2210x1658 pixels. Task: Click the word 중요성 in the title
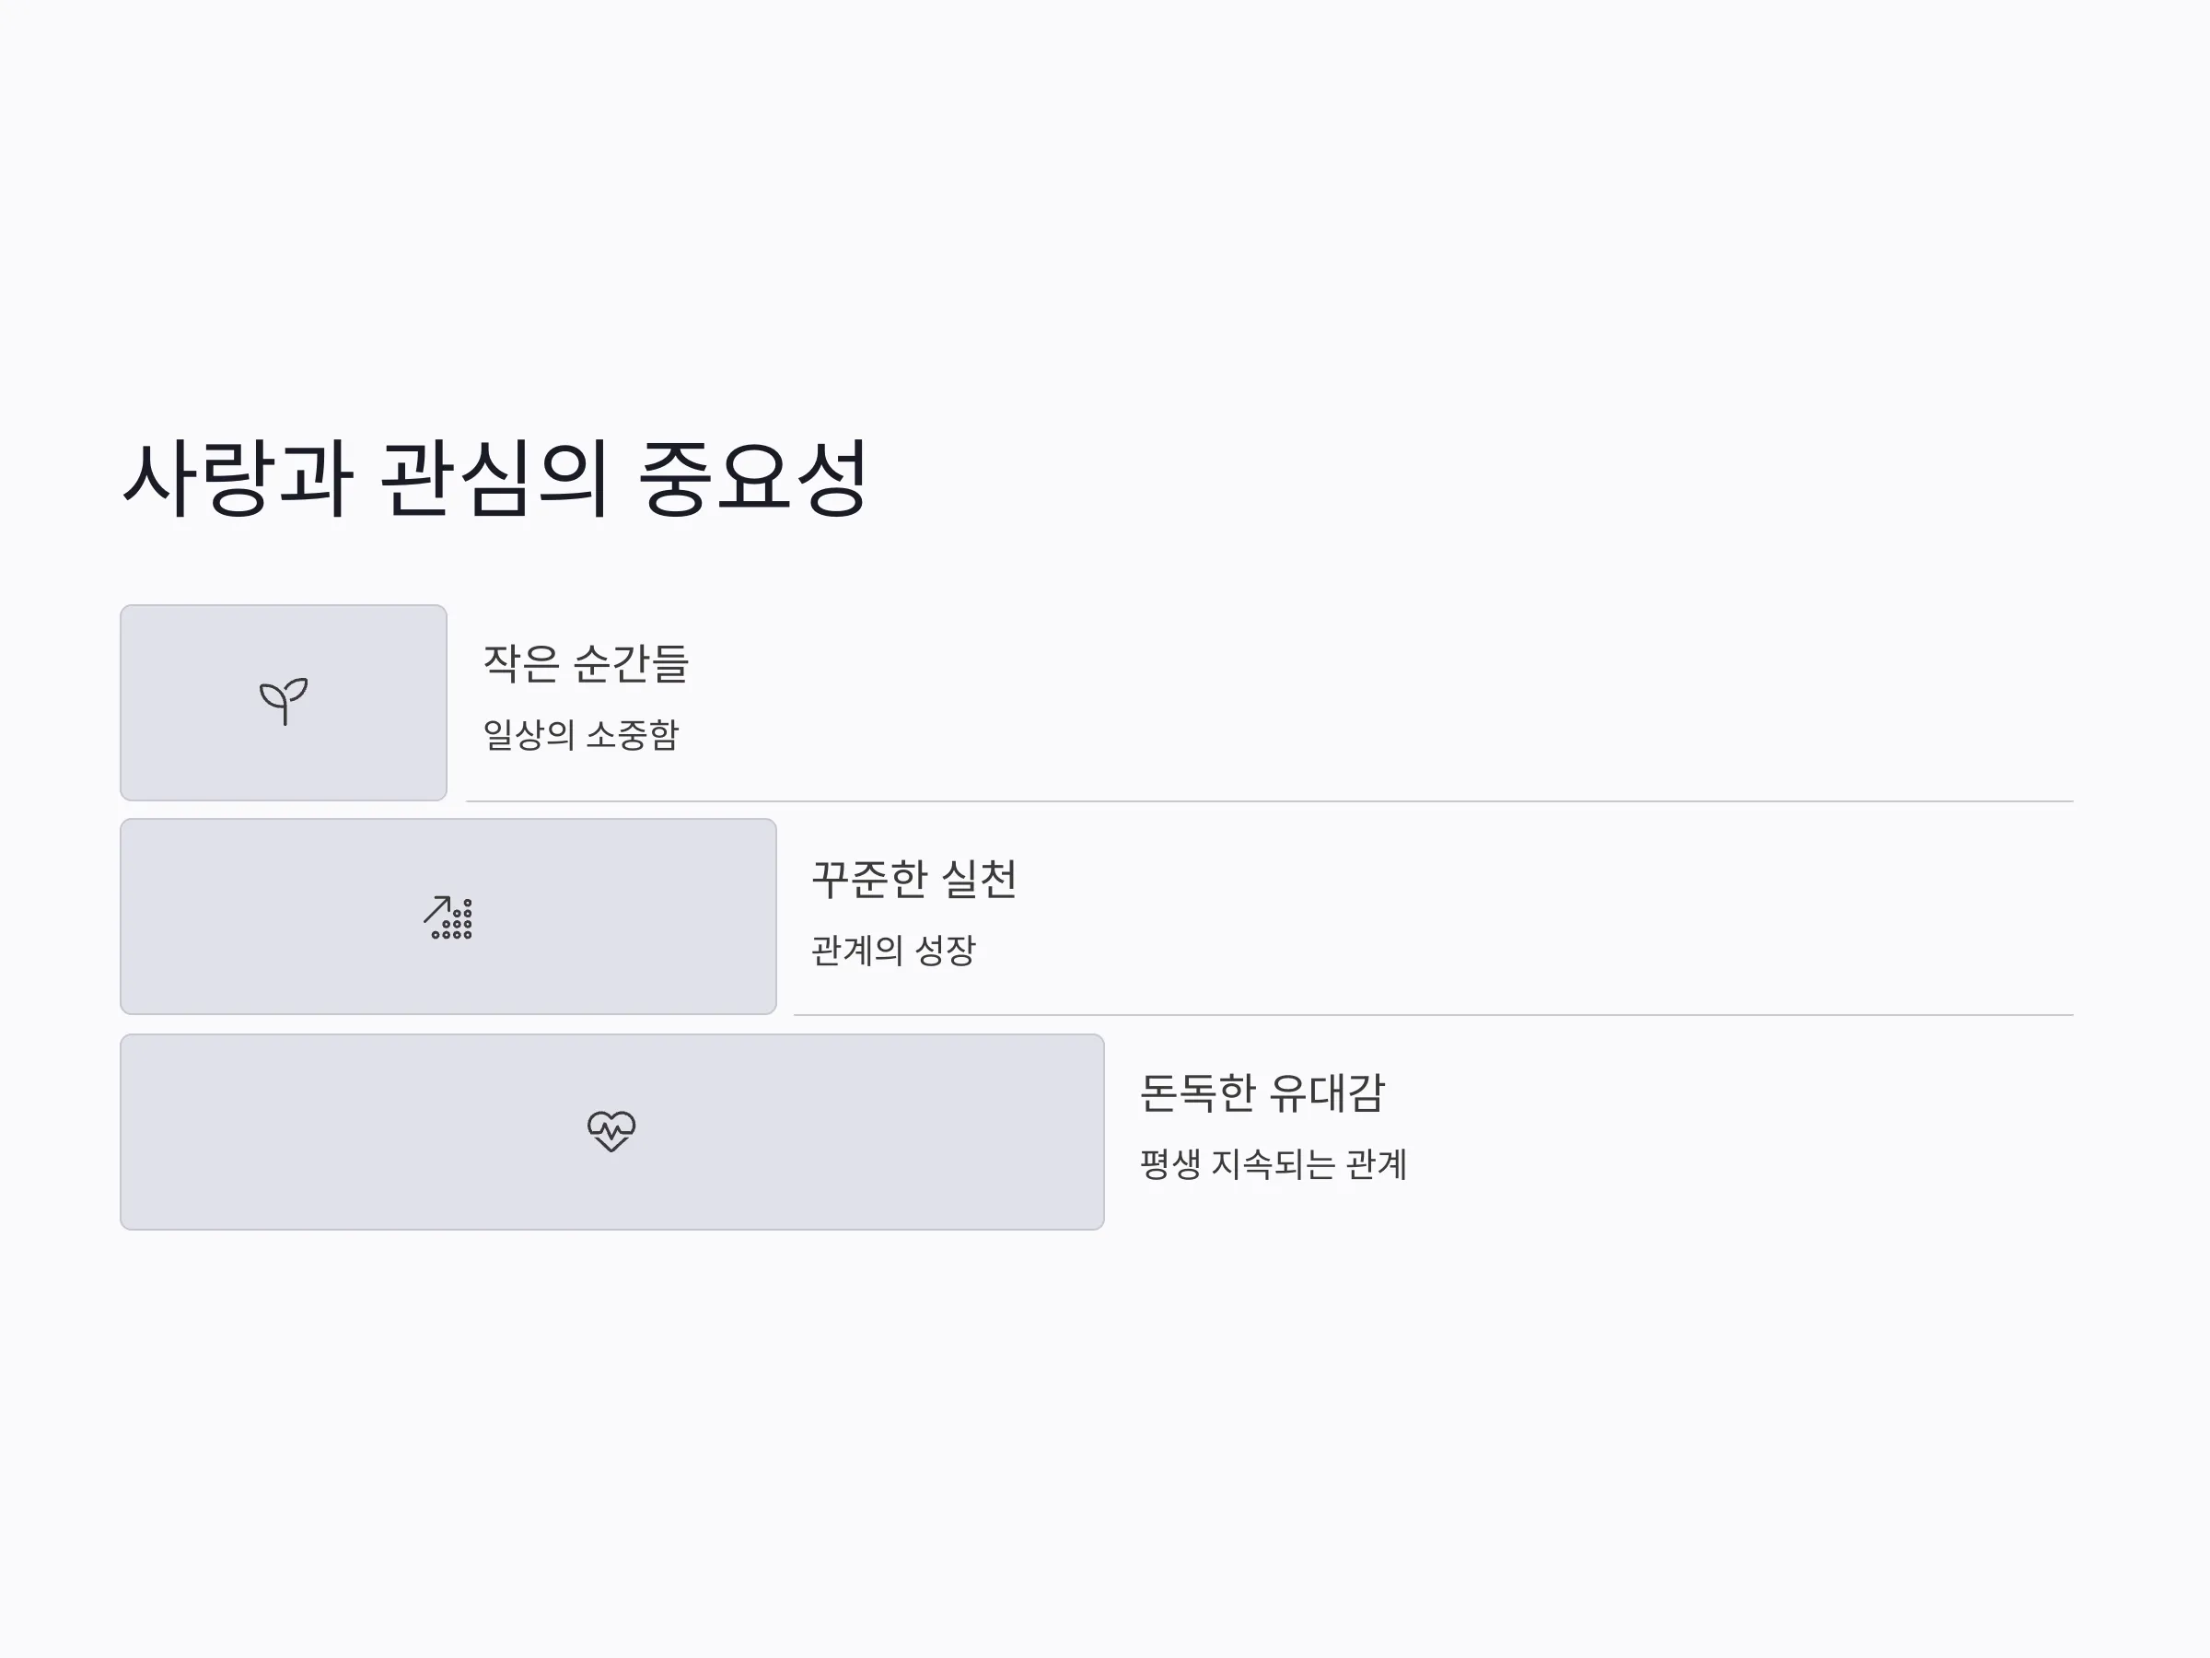[x=752, y=479]
